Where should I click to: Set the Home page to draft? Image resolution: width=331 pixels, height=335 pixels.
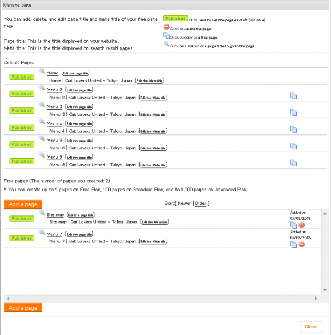tap(22, 77)
